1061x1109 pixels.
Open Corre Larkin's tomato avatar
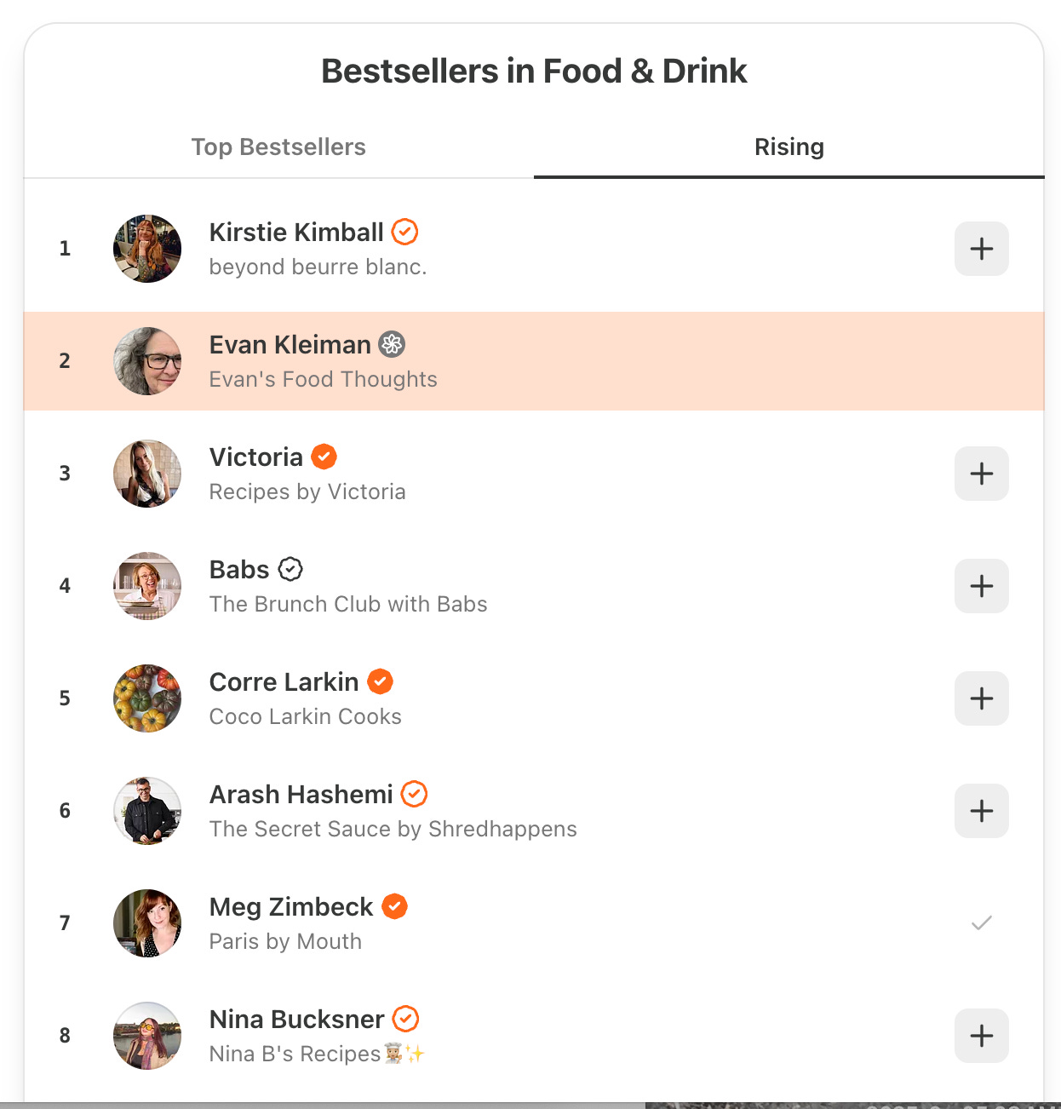tap(147, 698)
